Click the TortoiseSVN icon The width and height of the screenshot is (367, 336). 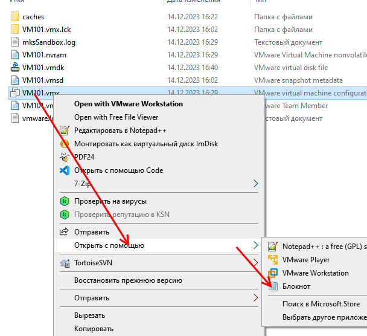point(65,263)
